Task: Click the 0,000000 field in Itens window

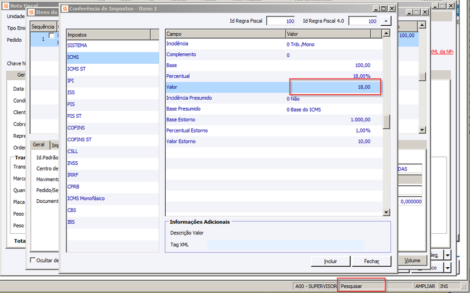Action: [x=410, y=202]
